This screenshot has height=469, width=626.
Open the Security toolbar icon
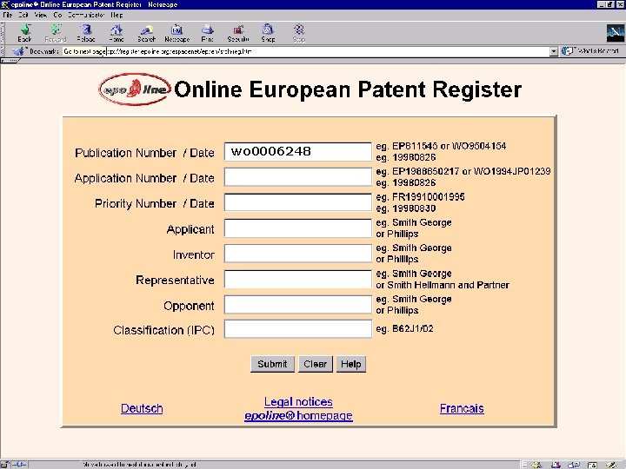[x=238, y=33]
